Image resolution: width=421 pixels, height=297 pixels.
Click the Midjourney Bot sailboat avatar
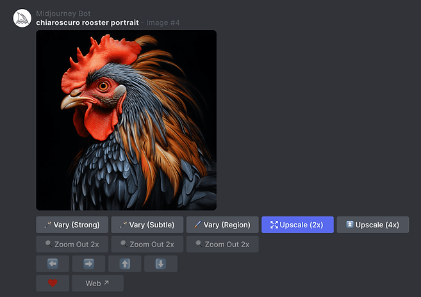point(22,19)
